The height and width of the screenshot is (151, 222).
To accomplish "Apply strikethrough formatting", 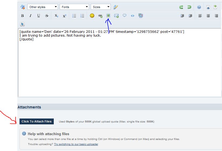I will point(47,16).
